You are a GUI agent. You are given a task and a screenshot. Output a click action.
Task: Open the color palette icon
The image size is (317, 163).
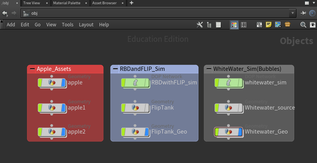click(234, 25)
